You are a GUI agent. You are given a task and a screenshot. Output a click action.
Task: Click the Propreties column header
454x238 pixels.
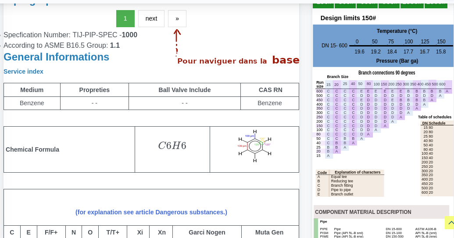tap(94, 90)
